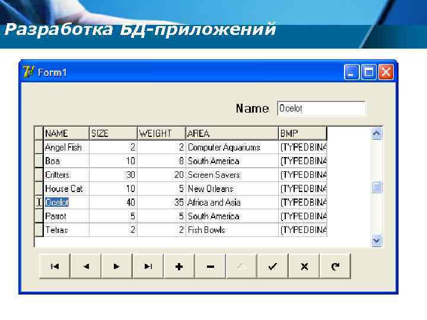Cancel the edit with X navigator button

point(304,266)
